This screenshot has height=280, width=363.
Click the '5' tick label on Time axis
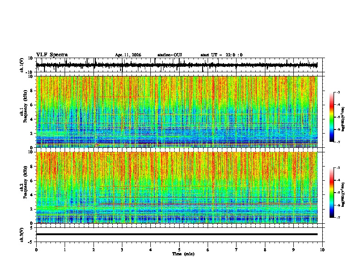pyautogui.click(x=179, y=250)
